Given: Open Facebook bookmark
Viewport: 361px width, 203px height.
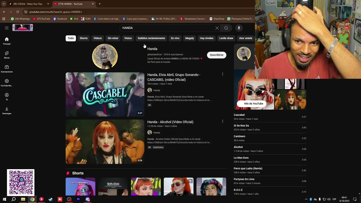Looking at the screenshot, I should coord(60,19).
